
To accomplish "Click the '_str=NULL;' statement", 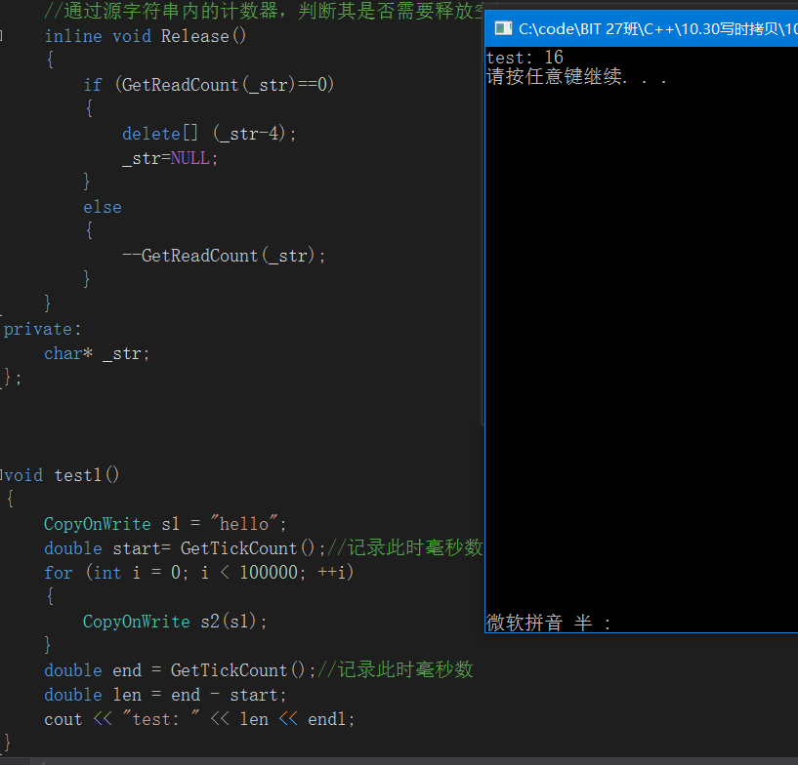I will [x=170, y=158].
